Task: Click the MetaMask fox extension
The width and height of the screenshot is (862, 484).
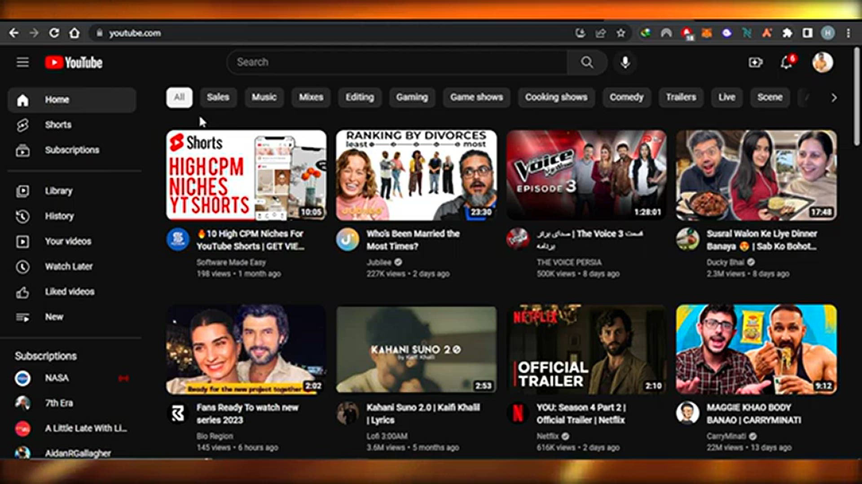Action: click(707, 33)
